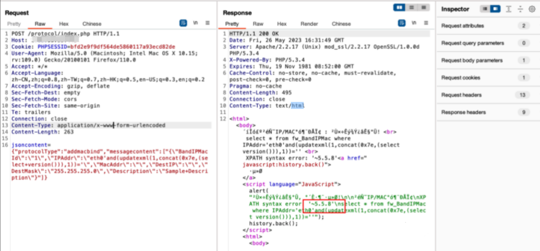Click the Sec-Fetch-Dest: empty line
Screen dimensions: 540x251
pyautogui.click(x=45, y=92)
